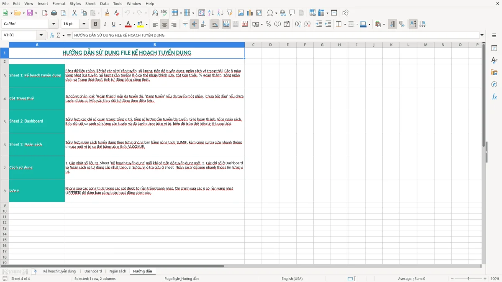Toggle Italic formatting

[105, 24]
